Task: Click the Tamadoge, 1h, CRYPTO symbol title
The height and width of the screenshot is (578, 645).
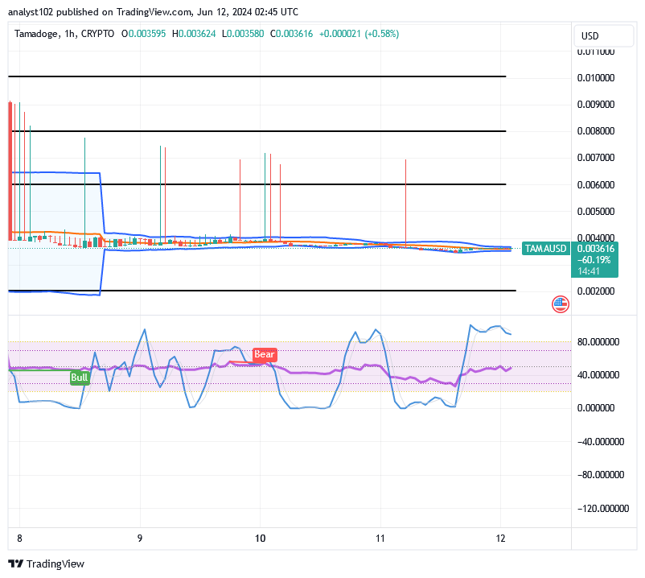Action: pyautogui.click(x=64, y=34)
